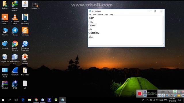
Task: Toggle microphone recording in the recorder
Action: (x=163, y=96)
